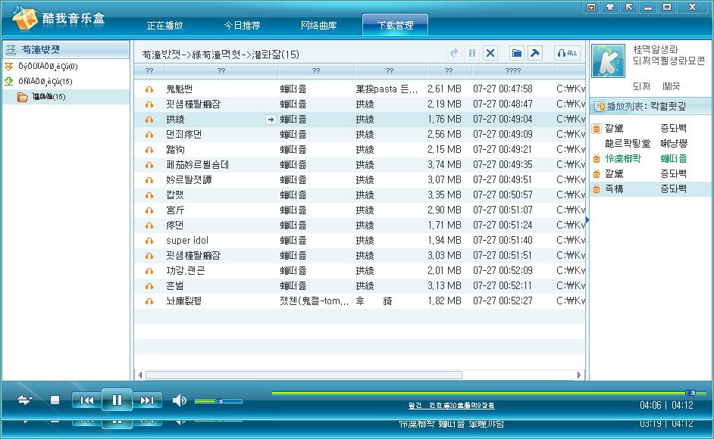Click the '07-27 00:49:04' time cell
714x439 pixels.
pos(503,119)
